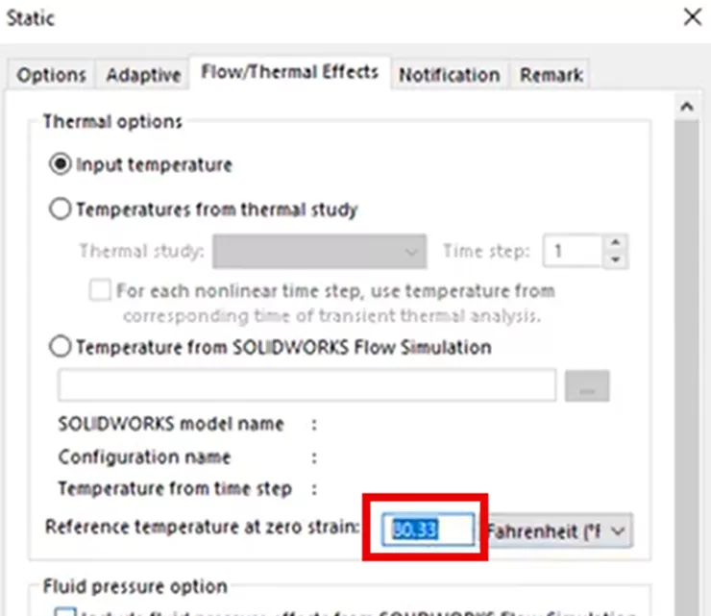Screen dimensions: 711x616
Task: Open the Remark tab
Action: pyautogui.click(x=551, y=75)
